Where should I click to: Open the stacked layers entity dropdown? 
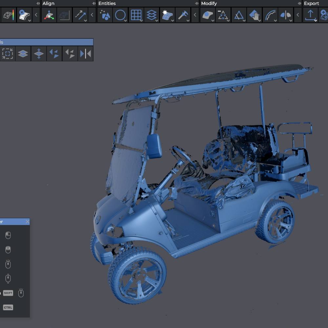[157, 20]
